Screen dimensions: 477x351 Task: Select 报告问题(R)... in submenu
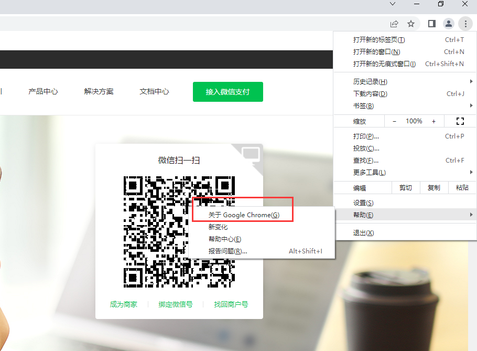262,251
